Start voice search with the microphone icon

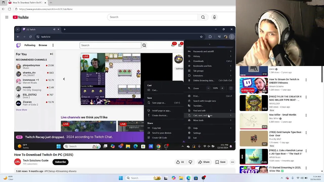tap(214, 17)
